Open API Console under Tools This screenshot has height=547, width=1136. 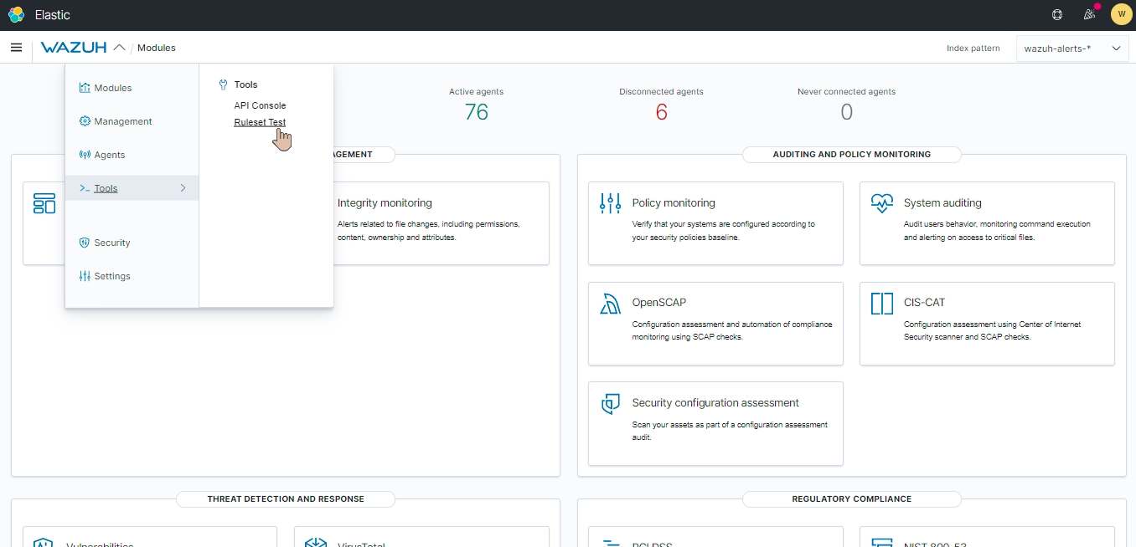point(260,105)
